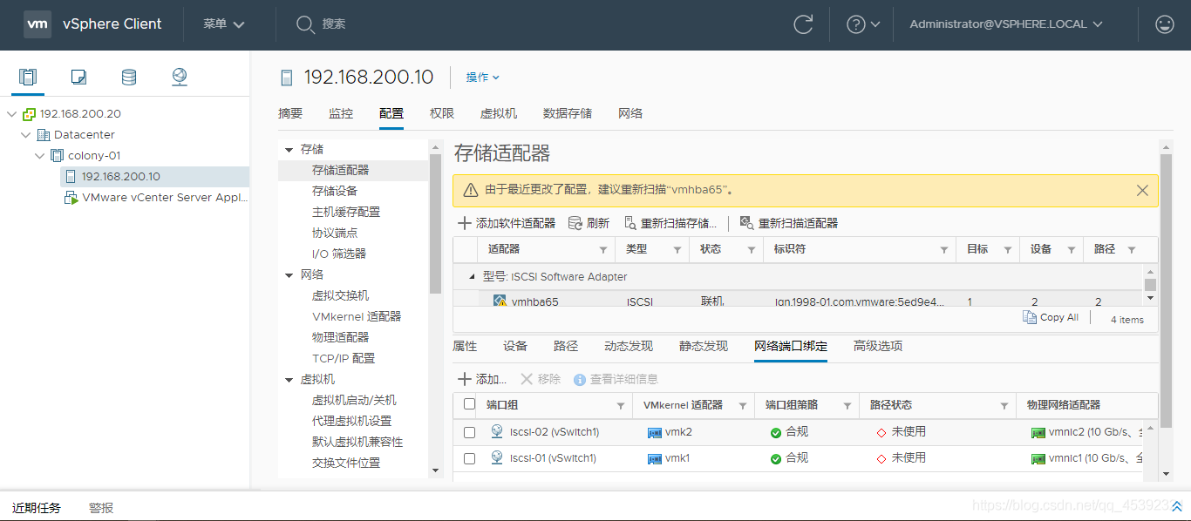Image resolution: width=1191 pixels, height=521 pixels.
Task: Click the vmk1 adapter icon
Action: (655, 458)
